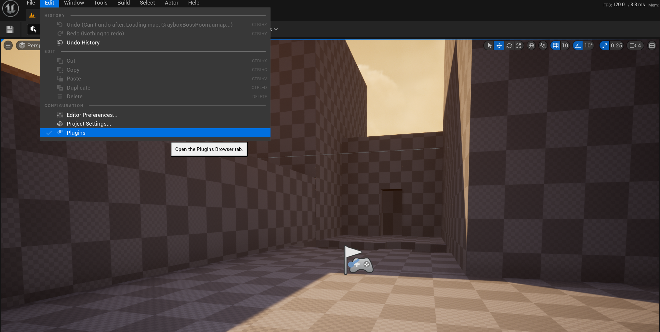Toggle world coordinate system globe icon
Screen dimensions: 660x332
click(x=531, y=46)
